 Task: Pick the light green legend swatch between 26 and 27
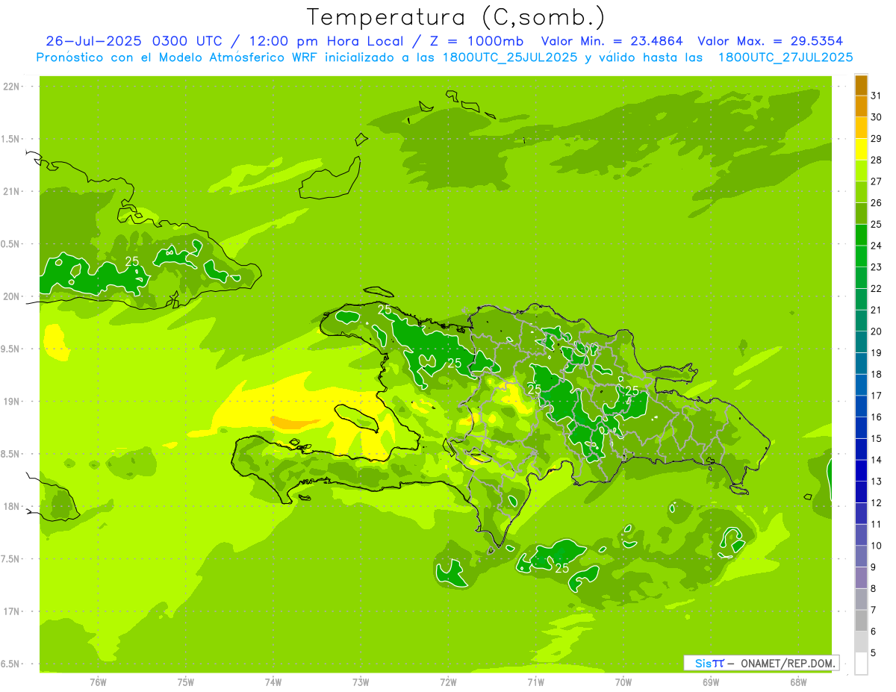pyautogui.click(x=862, y=192)
